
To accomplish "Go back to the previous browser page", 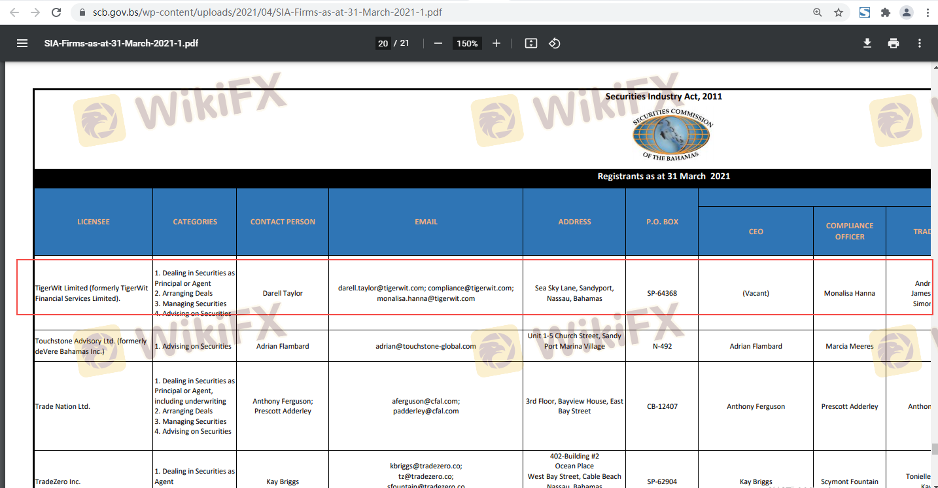I will tap(15, 12).
